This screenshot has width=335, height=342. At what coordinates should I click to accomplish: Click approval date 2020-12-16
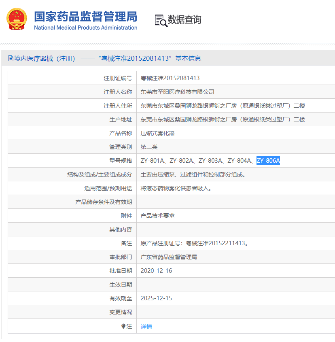[156, 271]
